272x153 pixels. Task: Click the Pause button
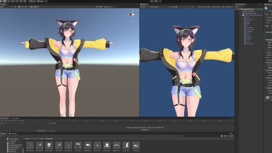[x=156, y=1]
